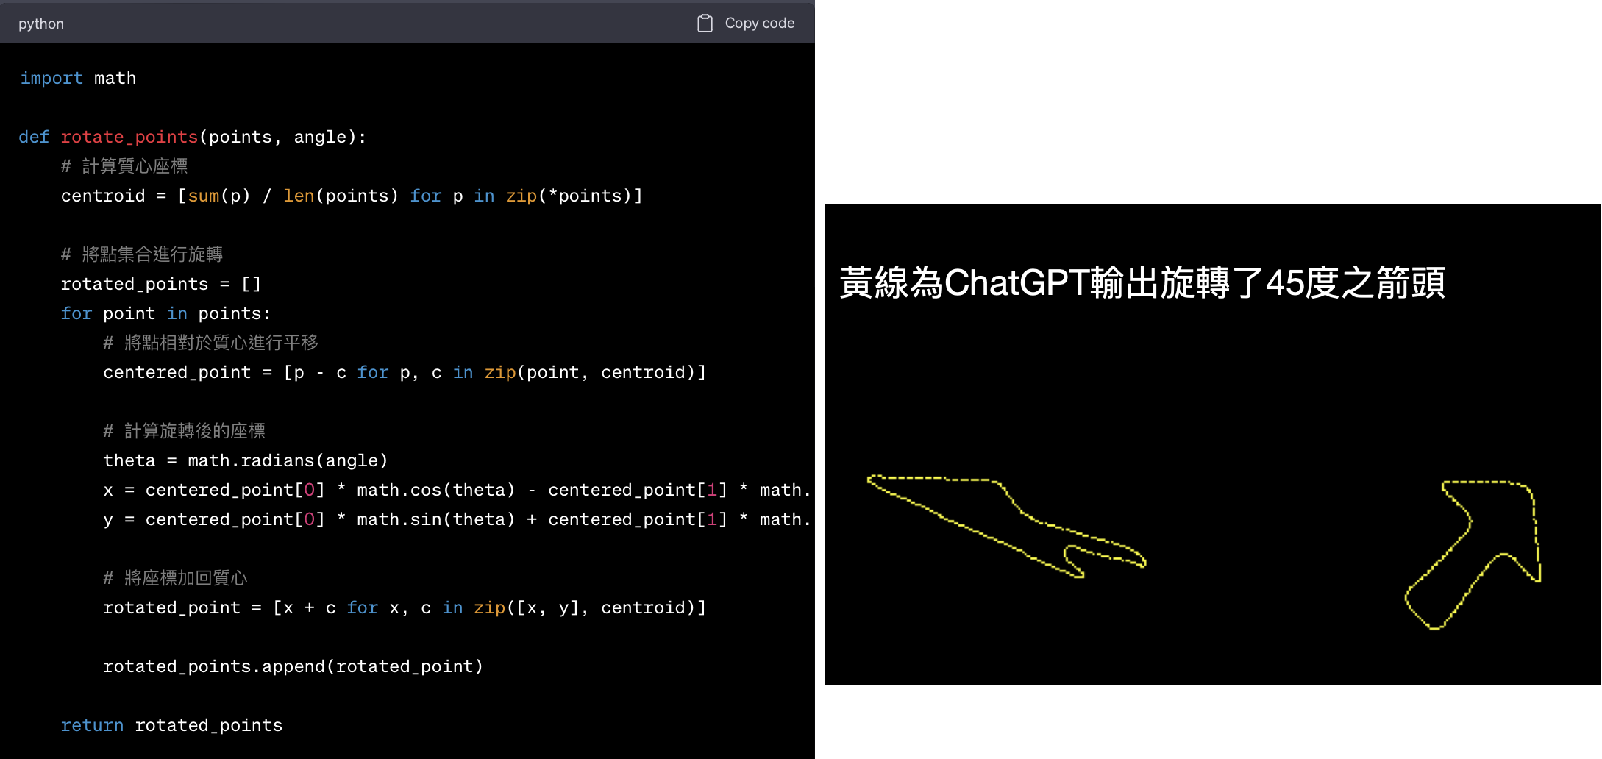Click the comment # 計算質心座標
1602x759 pixels.
coord(124,166)
